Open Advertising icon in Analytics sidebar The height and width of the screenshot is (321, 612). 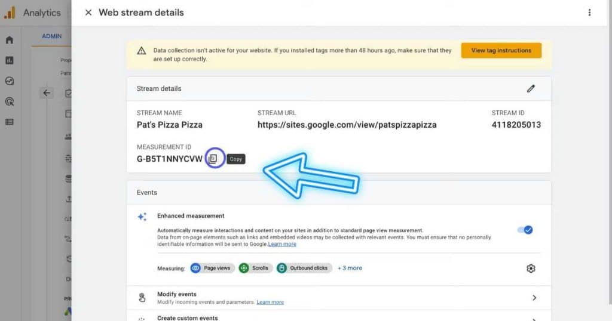(x=10, y=101)
